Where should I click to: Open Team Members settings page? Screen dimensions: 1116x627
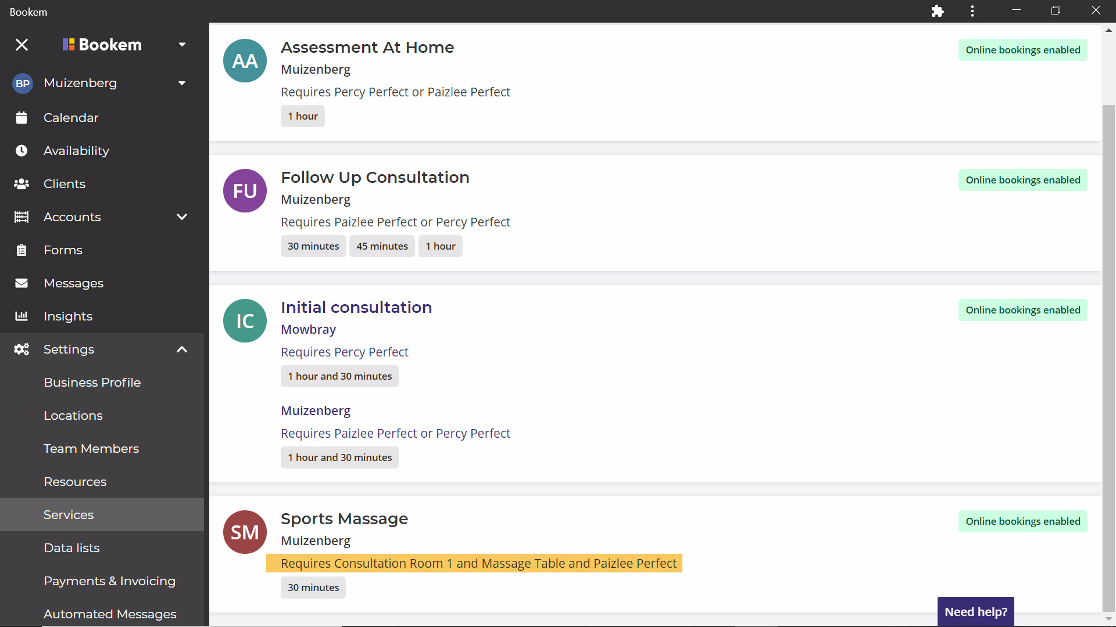[x=91, y=449]
